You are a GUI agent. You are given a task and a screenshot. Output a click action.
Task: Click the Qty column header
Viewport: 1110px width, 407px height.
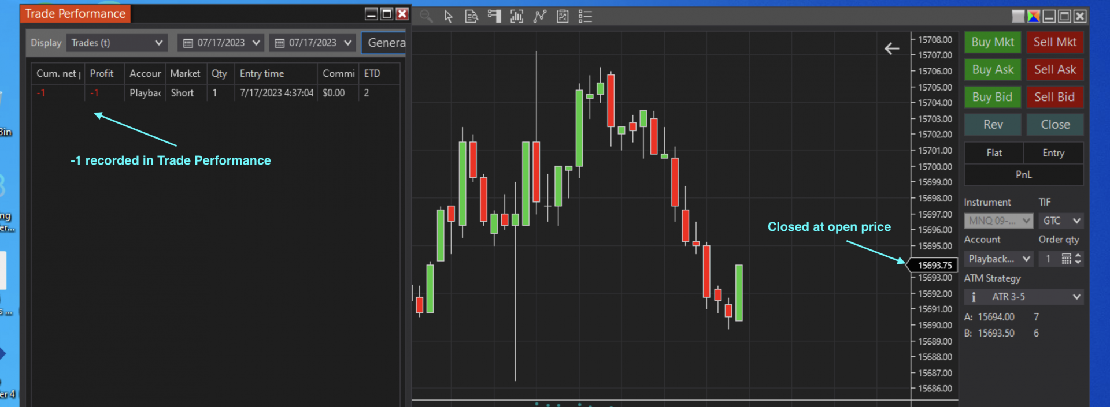[220, 73]
